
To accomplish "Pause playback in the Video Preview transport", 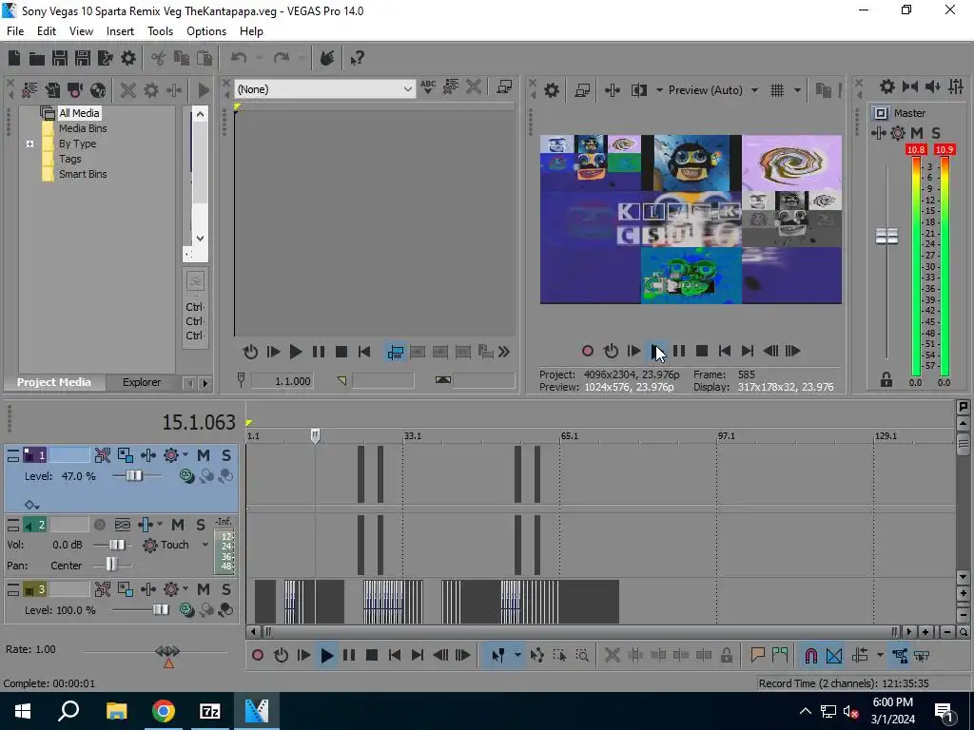I will pyautogui.click(x=679, y=352).
